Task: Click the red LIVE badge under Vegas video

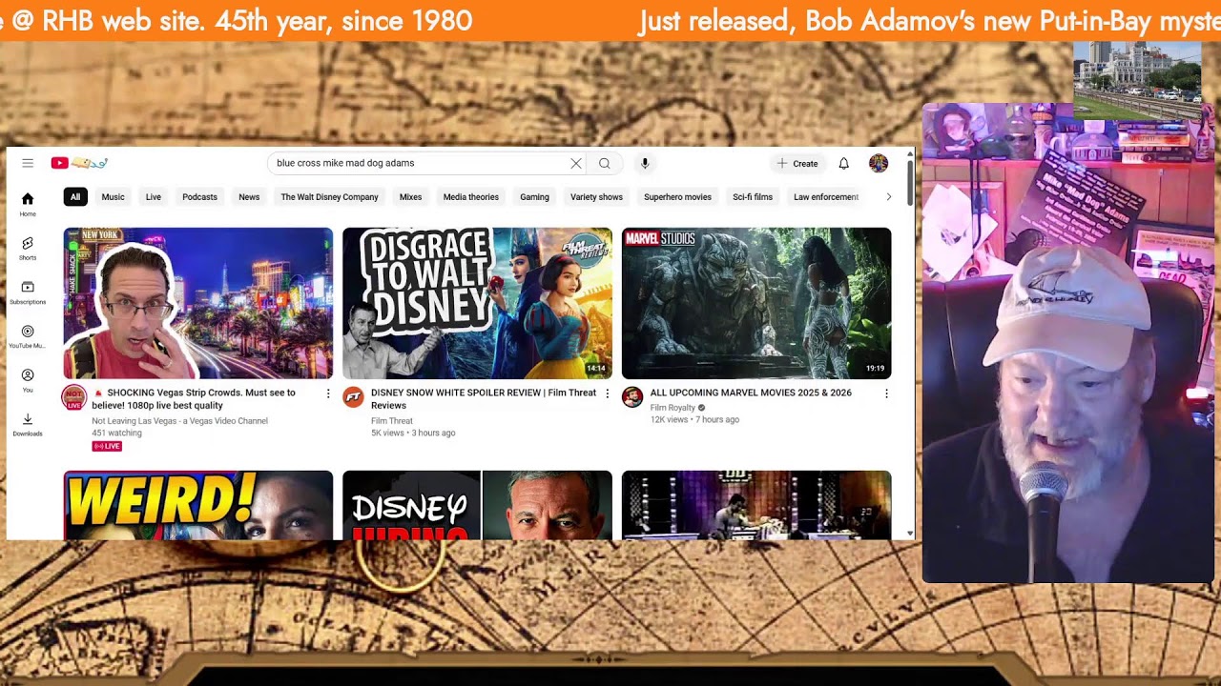Action: (107, 446)
